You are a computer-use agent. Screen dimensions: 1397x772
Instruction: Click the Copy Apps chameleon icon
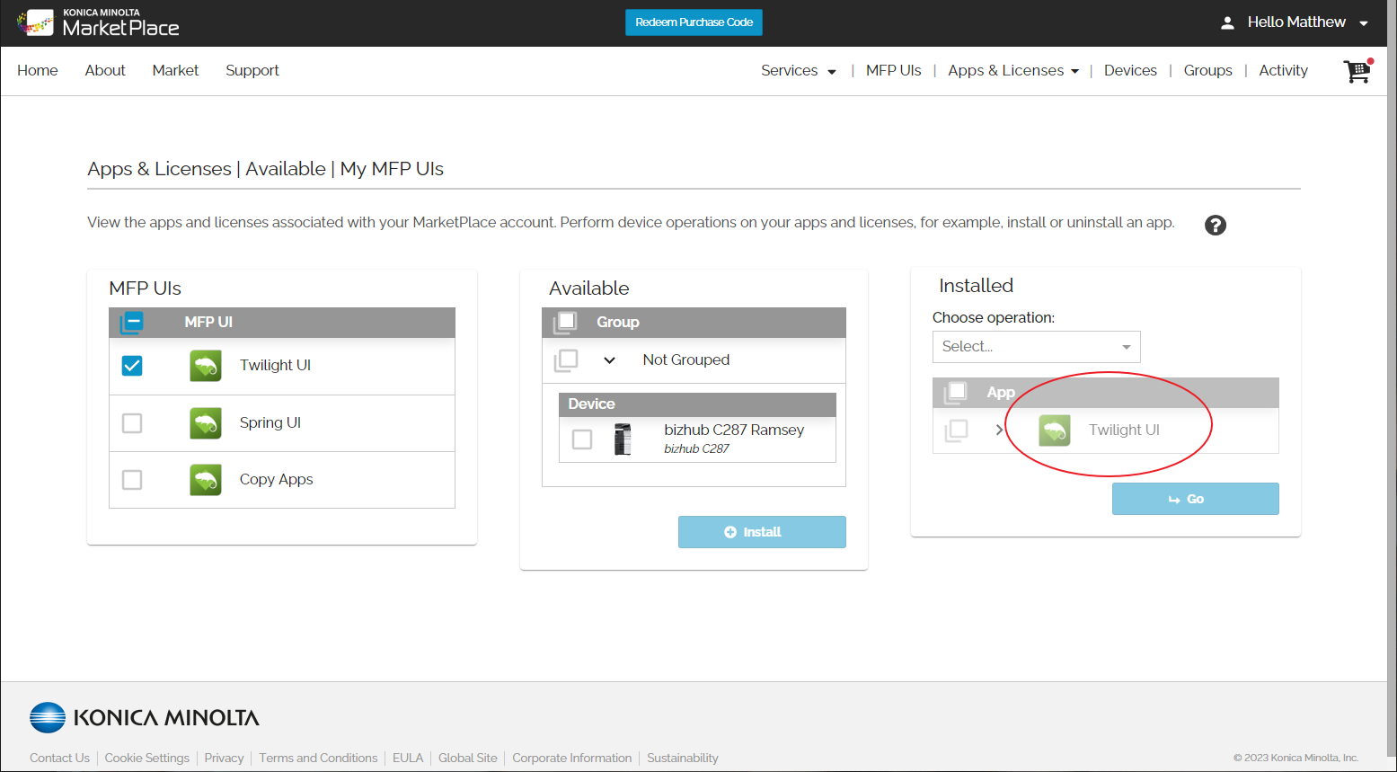coord(206,480)
